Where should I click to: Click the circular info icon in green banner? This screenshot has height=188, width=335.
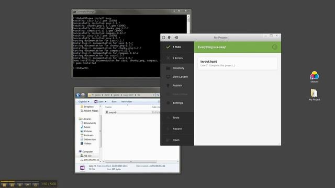274,47
